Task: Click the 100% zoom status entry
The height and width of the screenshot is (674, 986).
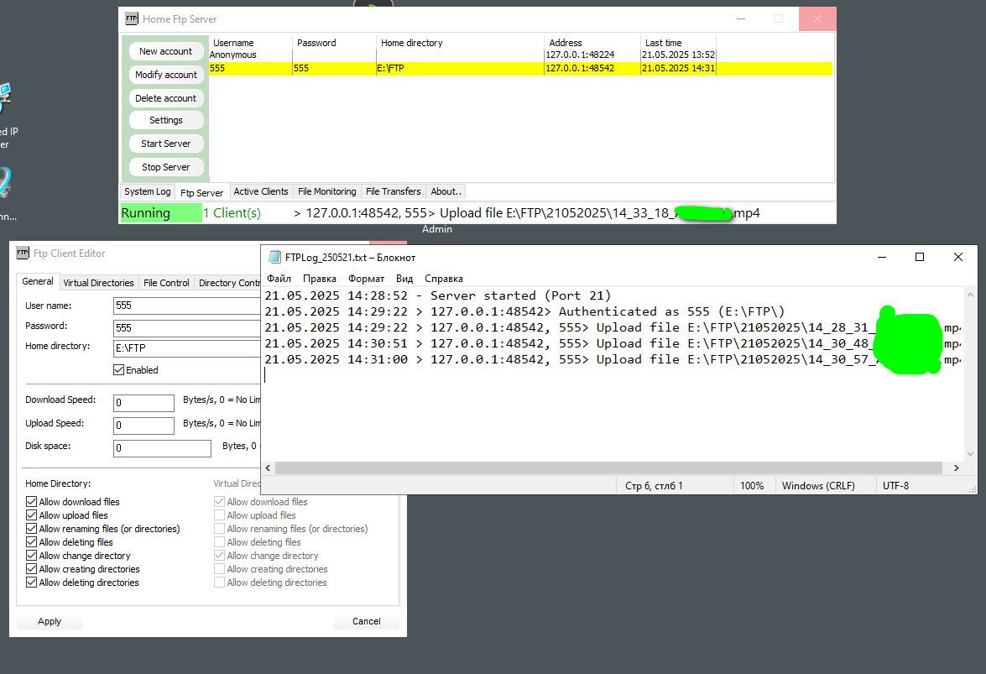Action: (751, 485)
